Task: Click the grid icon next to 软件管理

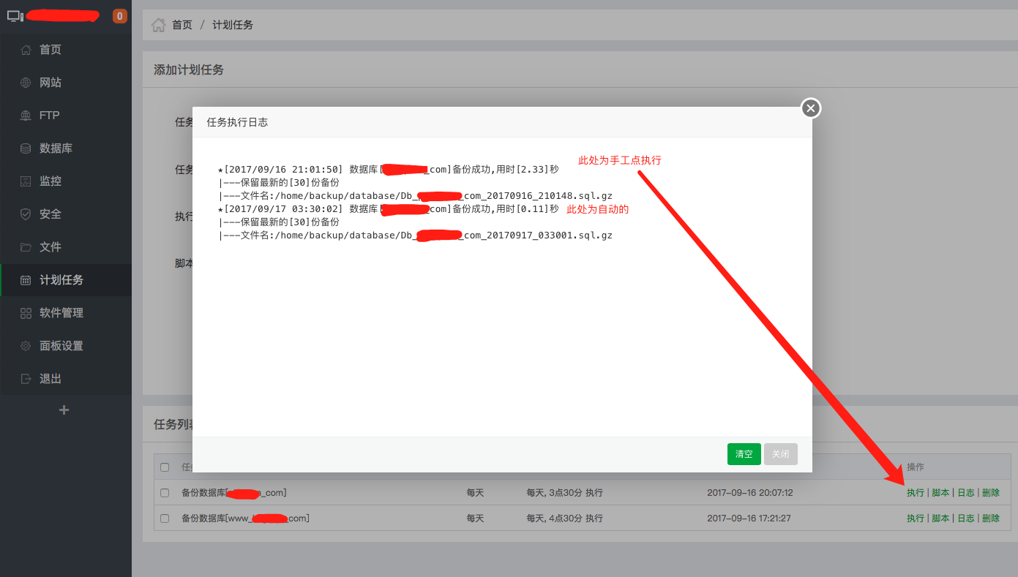Action: [x=26, y=313]
